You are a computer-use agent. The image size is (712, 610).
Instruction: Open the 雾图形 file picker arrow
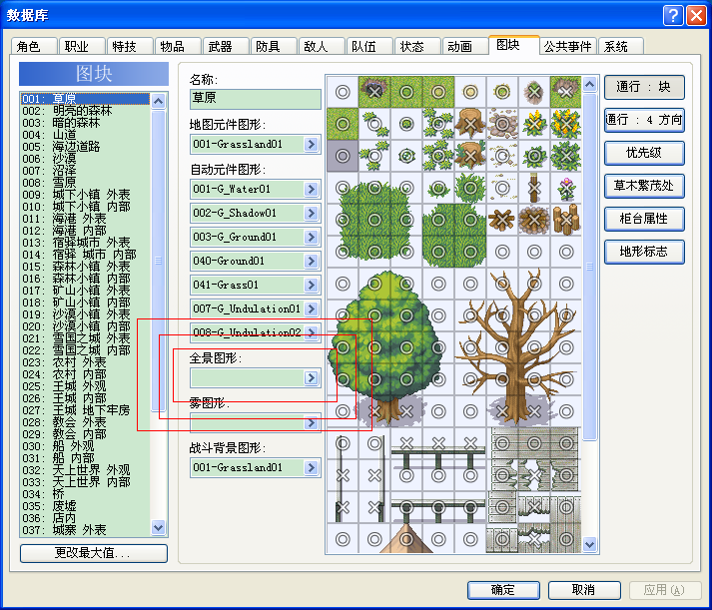point(312,423)
